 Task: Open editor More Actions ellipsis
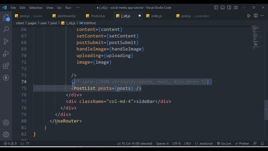click(262, 16)
